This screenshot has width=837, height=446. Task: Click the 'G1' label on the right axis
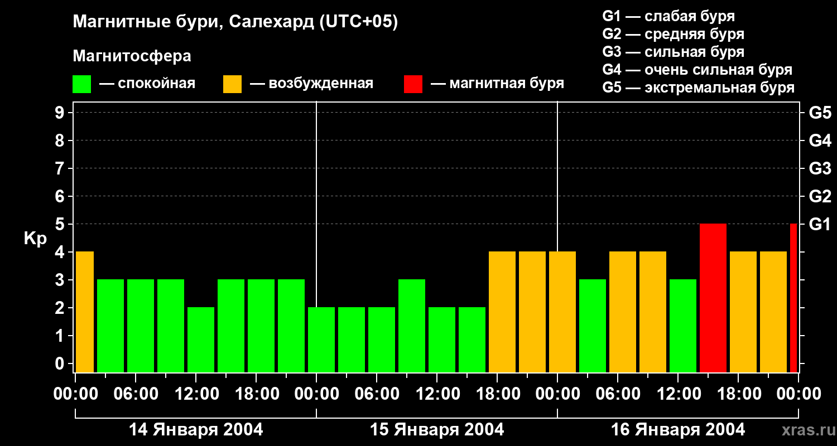pos(820,224)
